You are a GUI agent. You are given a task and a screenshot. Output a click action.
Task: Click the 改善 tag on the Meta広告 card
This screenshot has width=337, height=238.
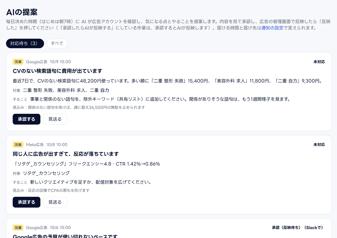[18, 145]
